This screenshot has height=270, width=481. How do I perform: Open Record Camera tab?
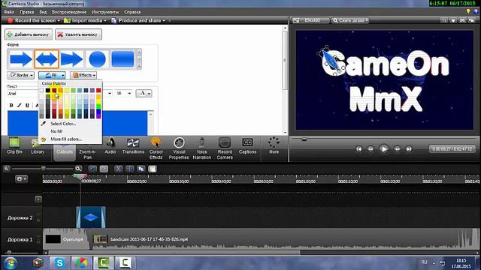(225, 148)
